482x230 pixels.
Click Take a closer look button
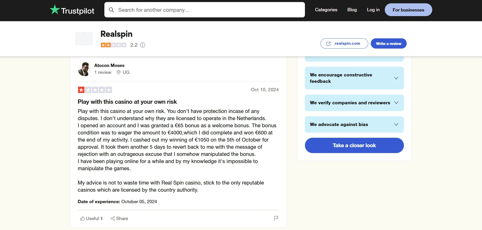pyautogui.click(x=354, y=145)
